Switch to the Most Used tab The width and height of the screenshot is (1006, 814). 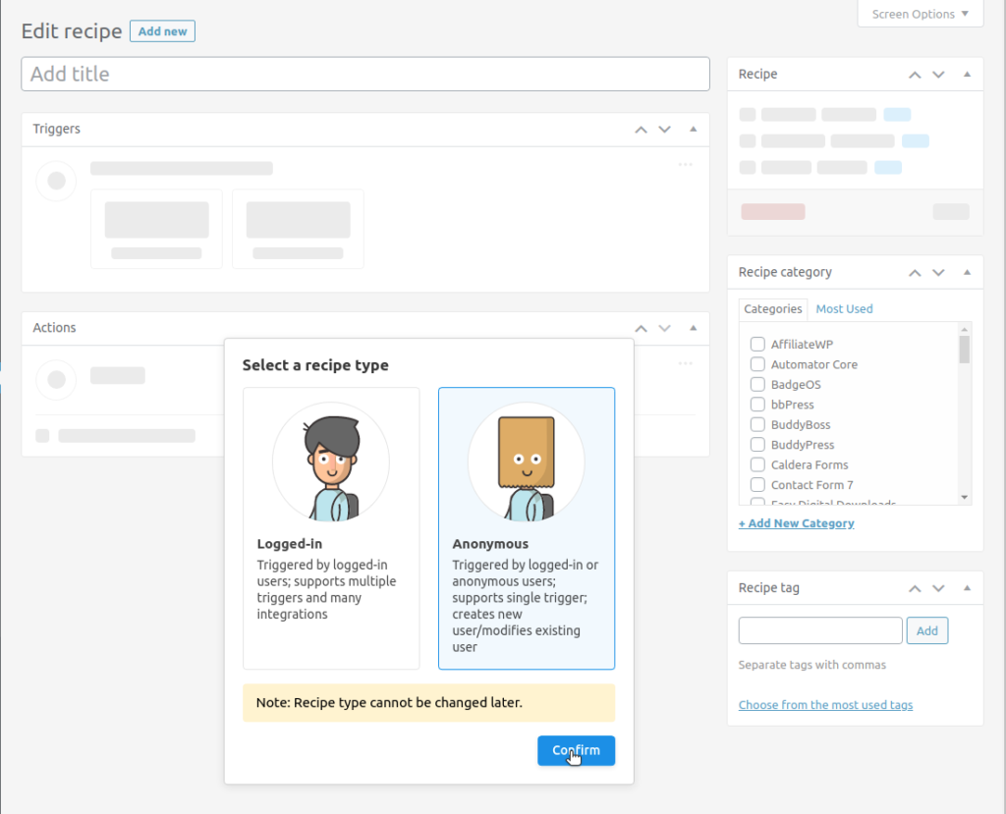pos(844,308)
